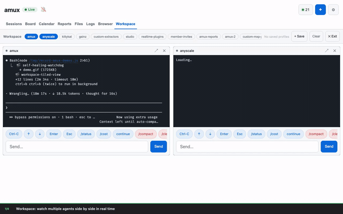Image resolution: width=343 pixels, height=214 pixels.
Task: Click continue in amux panel
Action: (123, 134)
